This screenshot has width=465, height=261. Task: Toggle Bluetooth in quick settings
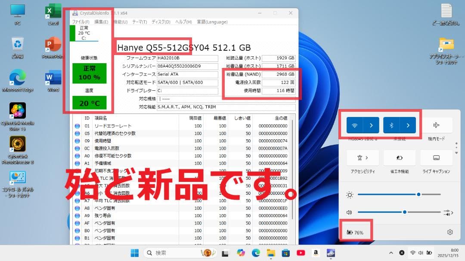click(391, 125)
